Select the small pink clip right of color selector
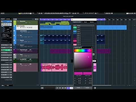 tap(95, 67)
